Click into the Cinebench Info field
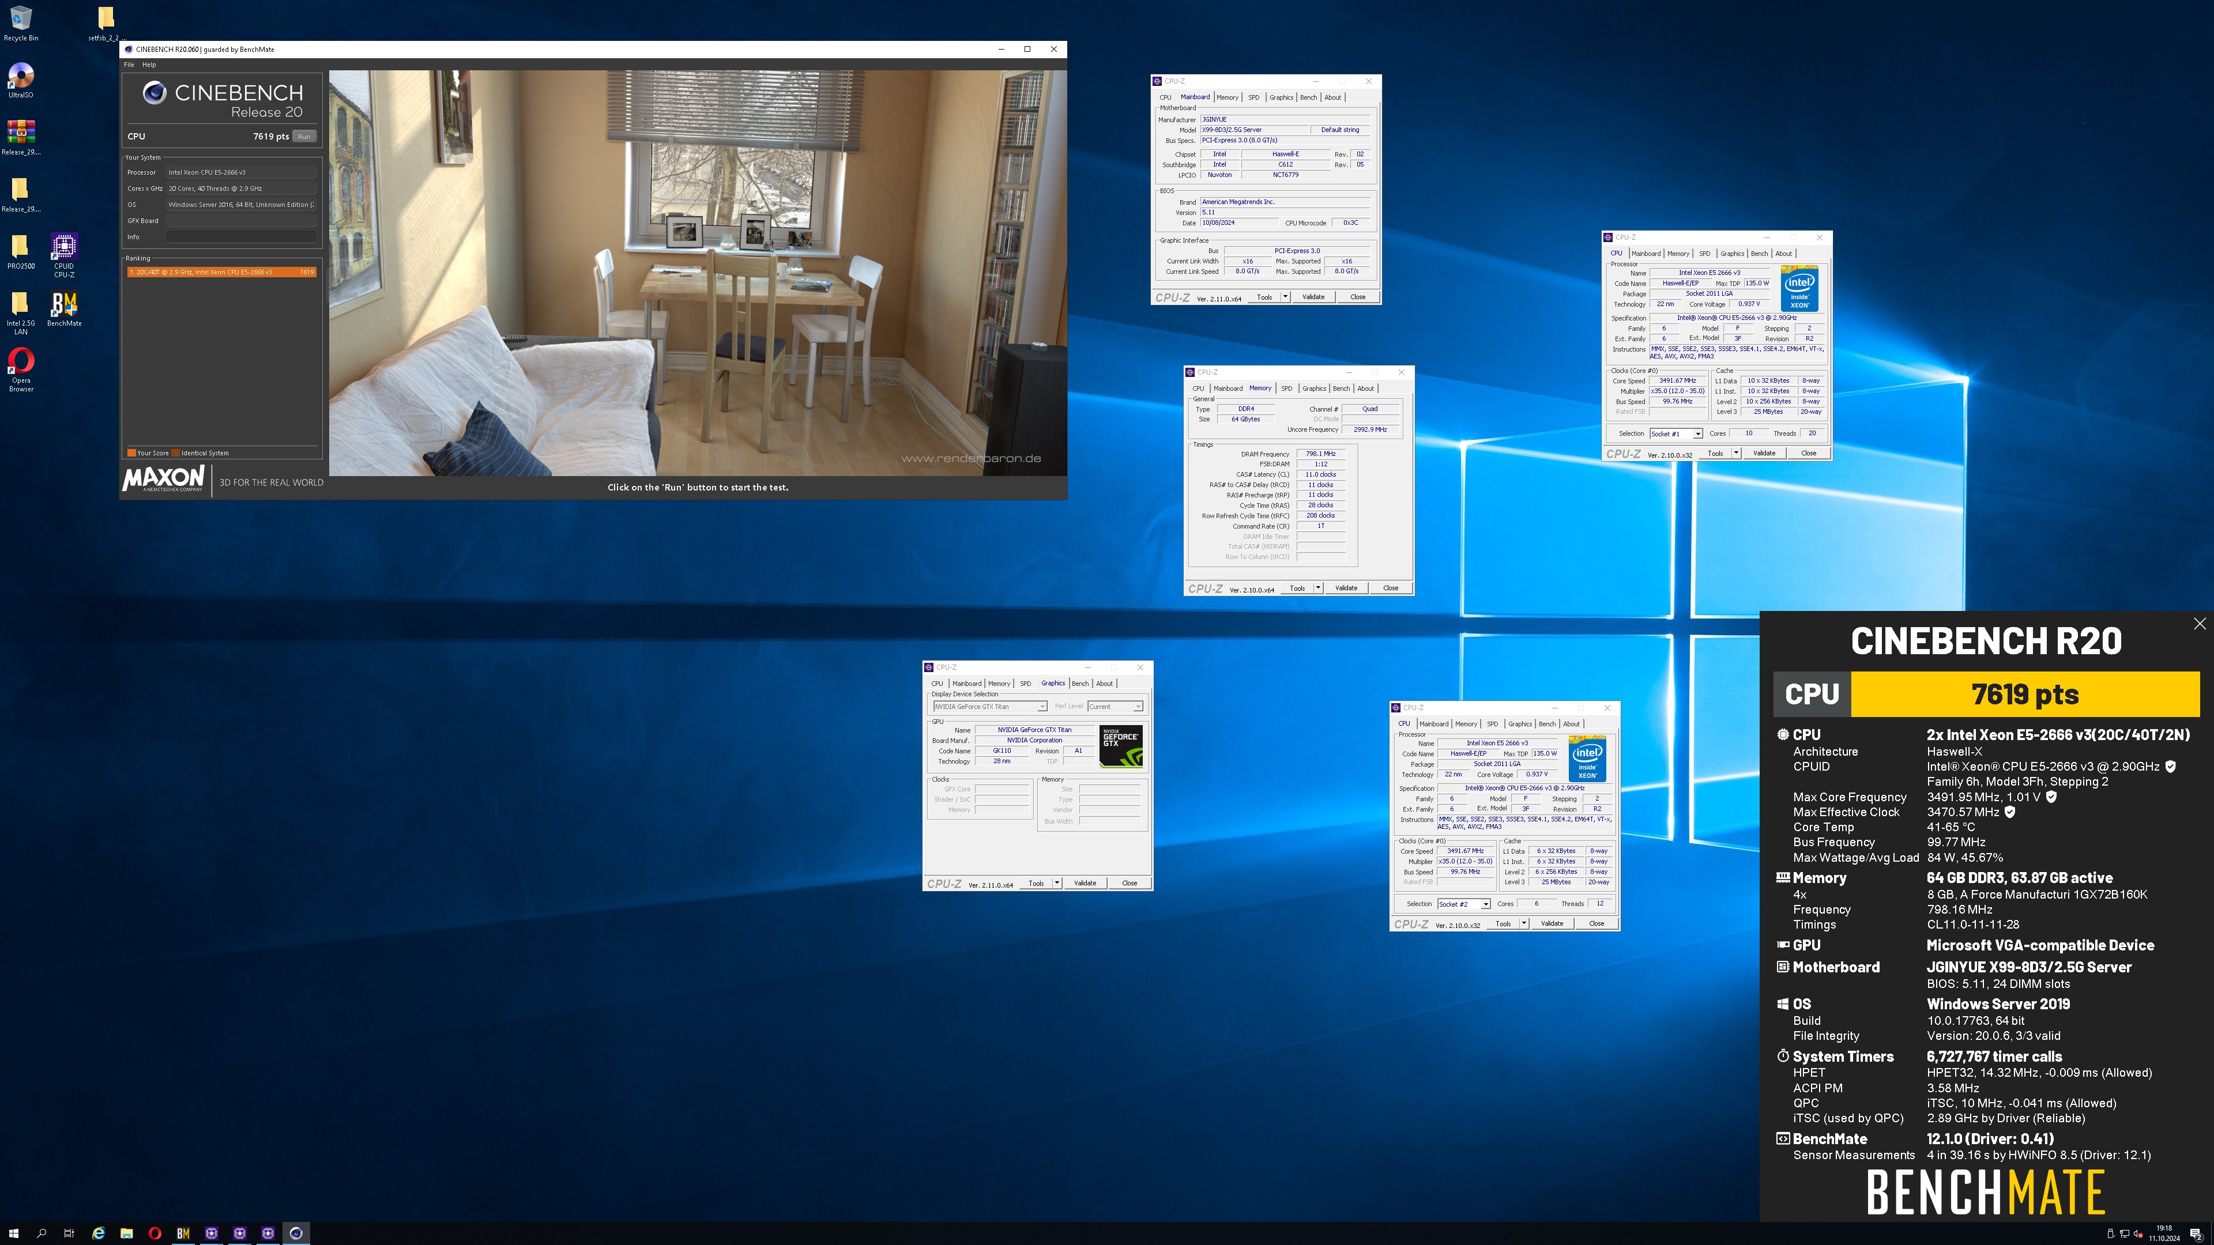The image size is (2214, 1245). [x=242, y=237]
